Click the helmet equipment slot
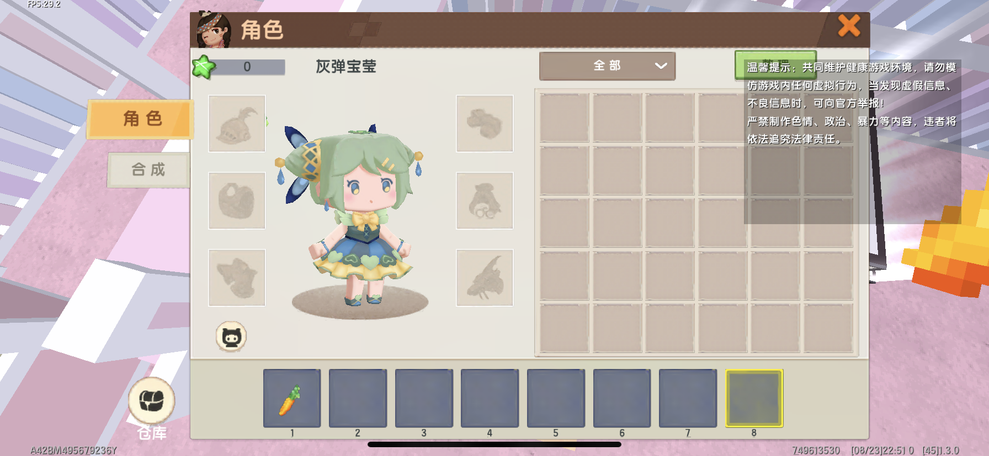 pyautogui.click(x=237, y=123)
